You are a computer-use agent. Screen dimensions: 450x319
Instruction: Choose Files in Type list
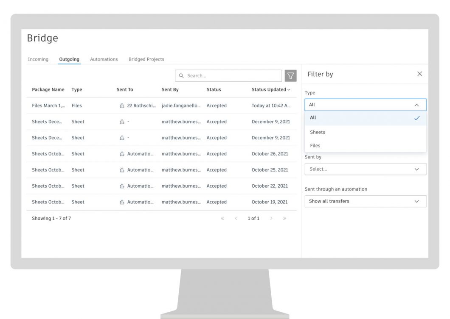pyautogui.click(x=366, y=145)
